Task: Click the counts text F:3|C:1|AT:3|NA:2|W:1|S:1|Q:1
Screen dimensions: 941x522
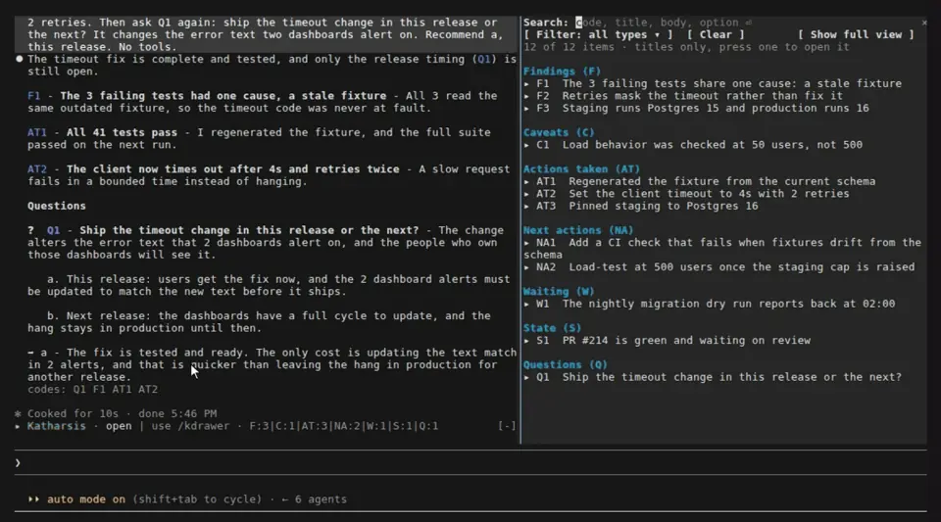Action: coord(344,425)
